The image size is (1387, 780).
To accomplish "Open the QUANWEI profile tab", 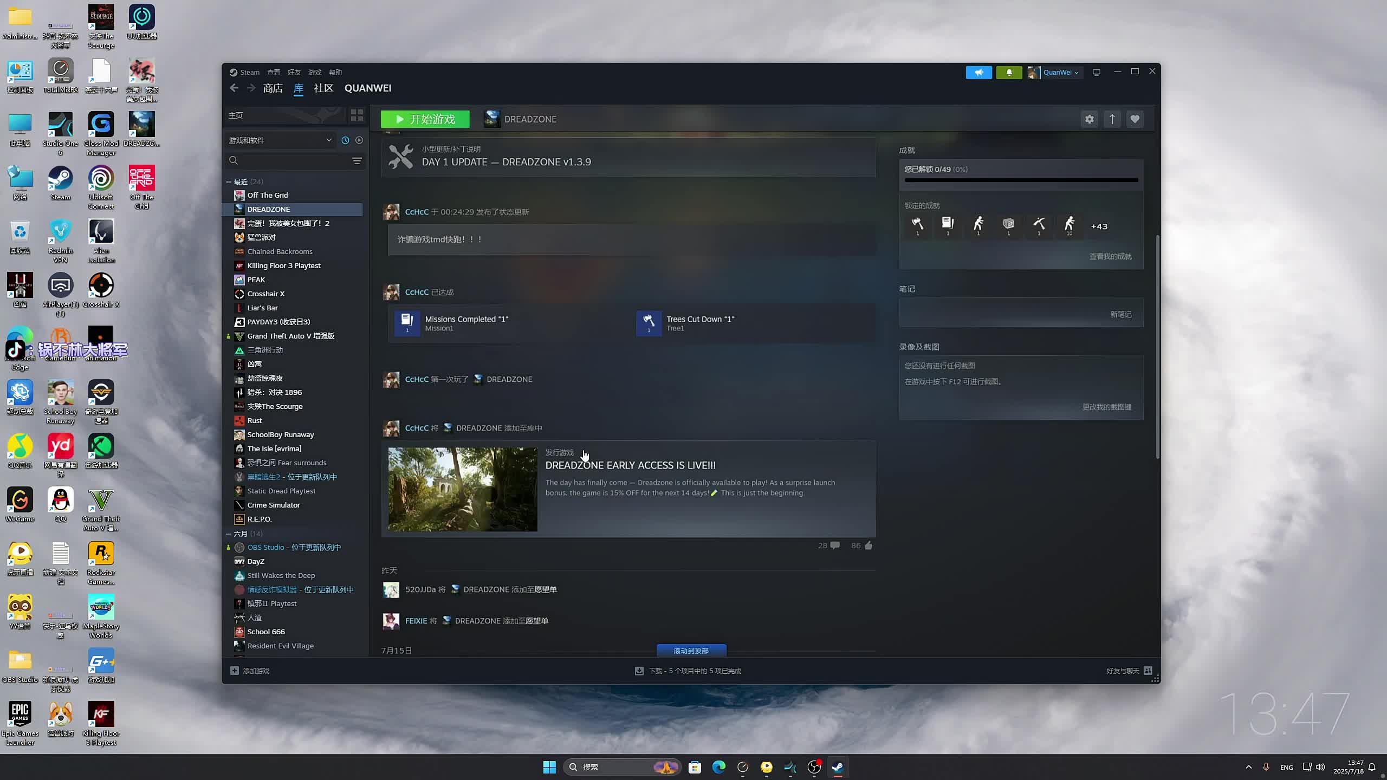I will click(368, 88).
